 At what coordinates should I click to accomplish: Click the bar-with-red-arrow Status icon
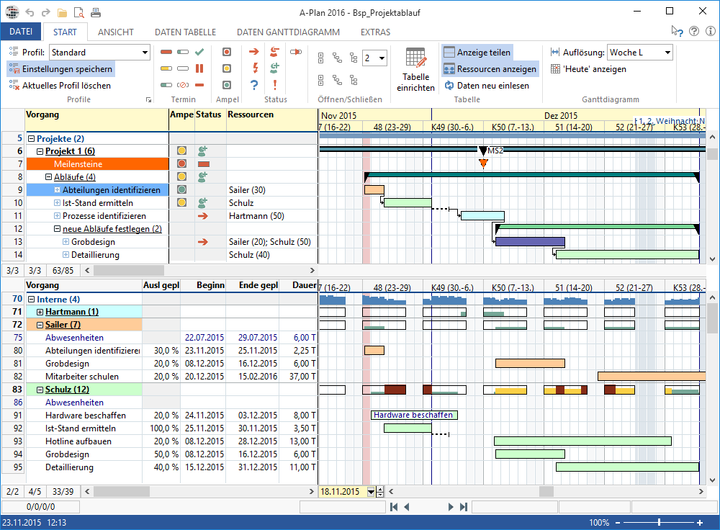(x=296, y=52)
